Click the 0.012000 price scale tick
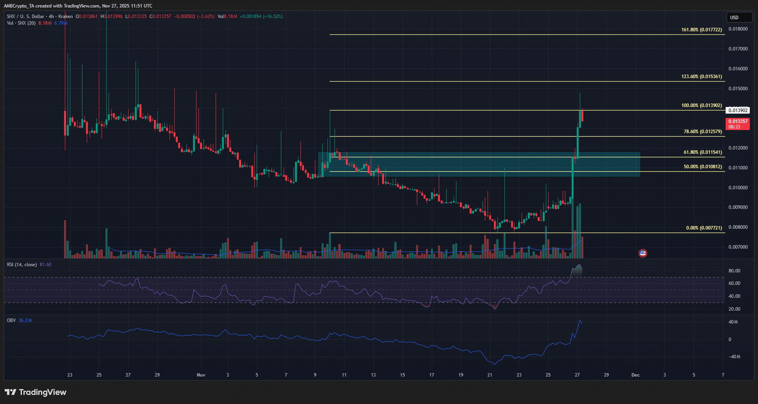This screenshot has width=758, height=404. point(738,148)
